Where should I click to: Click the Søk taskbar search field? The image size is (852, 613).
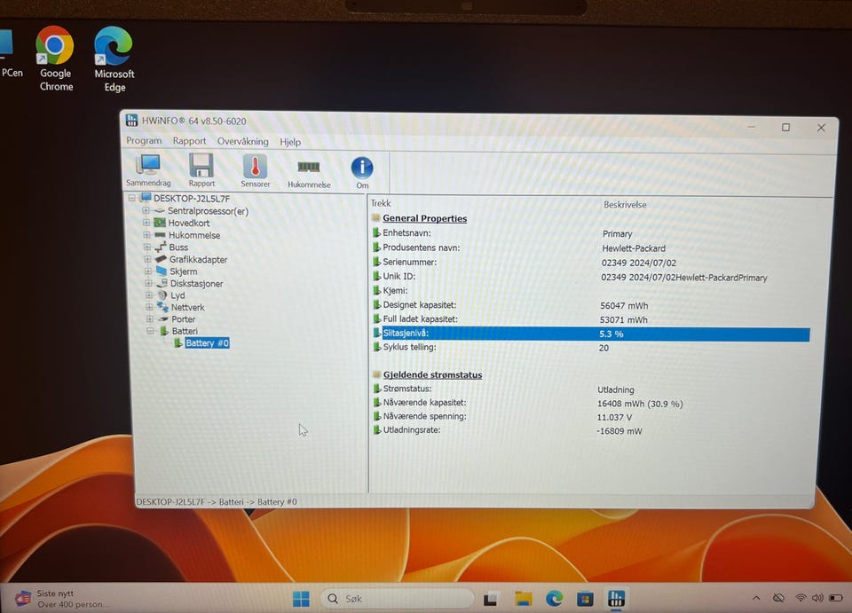tap(398, 598)
